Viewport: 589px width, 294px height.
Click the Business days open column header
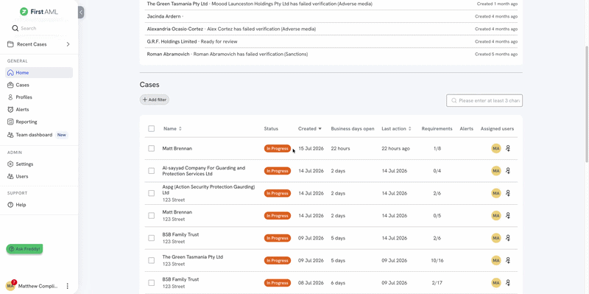tap(353, 128)
